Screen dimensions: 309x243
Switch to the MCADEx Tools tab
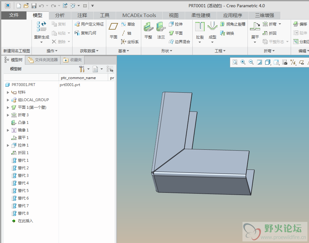coord(139,15)
